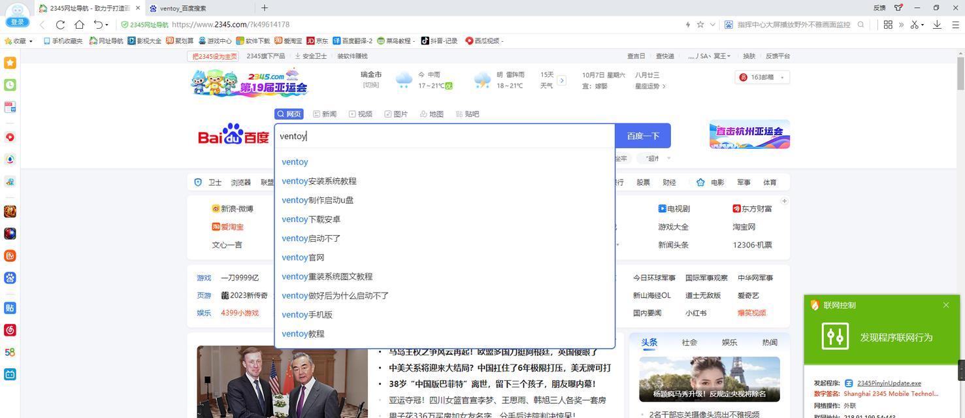965x418 pixels.
Task: Click the 百度一下 search button
Action: (x=643, y=136)
